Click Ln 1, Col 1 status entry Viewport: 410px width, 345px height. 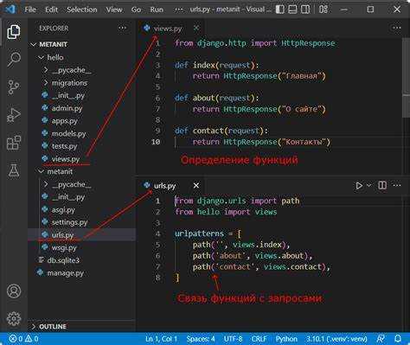(x=161, y=339)
